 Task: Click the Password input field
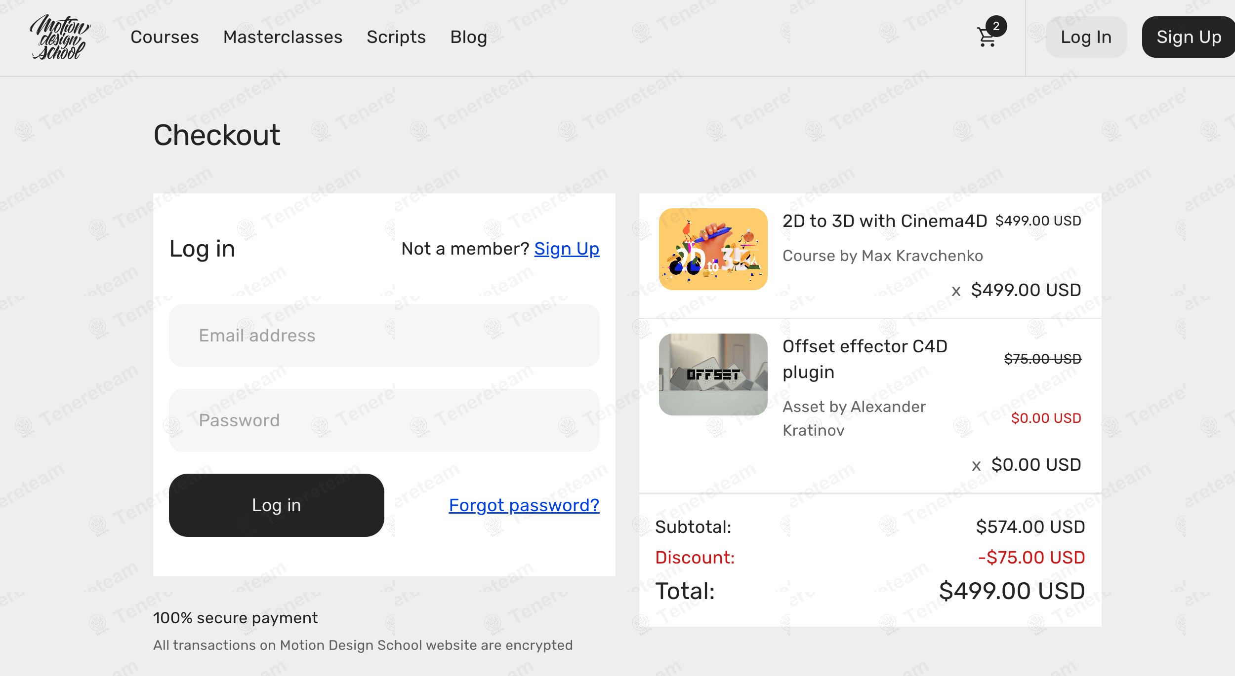(x=385, y=420)
